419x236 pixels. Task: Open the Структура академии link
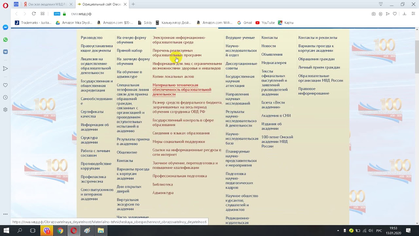89,140
